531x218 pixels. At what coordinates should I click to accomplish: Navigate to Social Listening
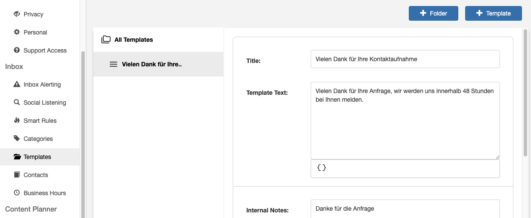click(40, 103)
